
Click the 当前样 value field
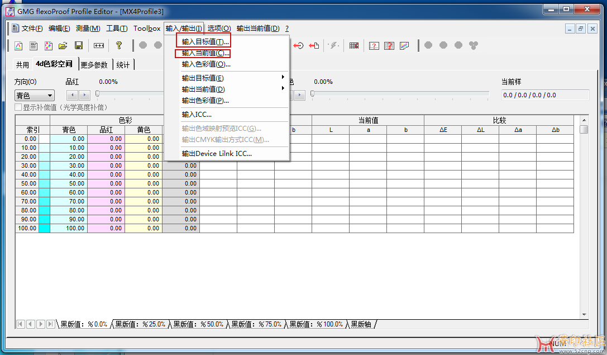[x=545, y=95]
